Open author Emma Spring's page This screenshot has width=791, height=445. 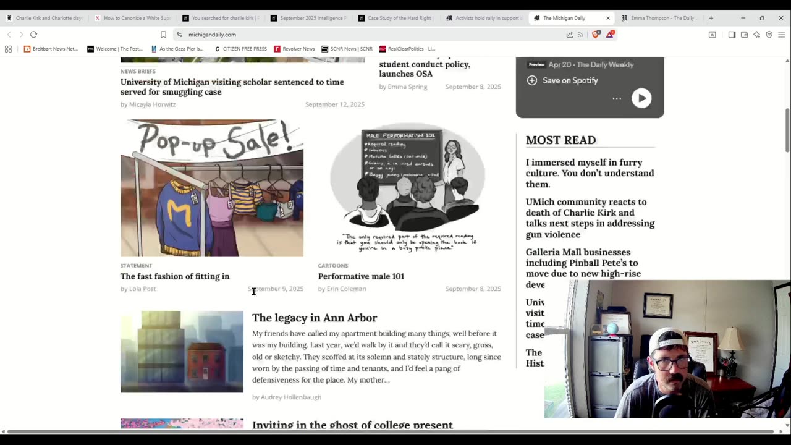[x=407, y=87]
